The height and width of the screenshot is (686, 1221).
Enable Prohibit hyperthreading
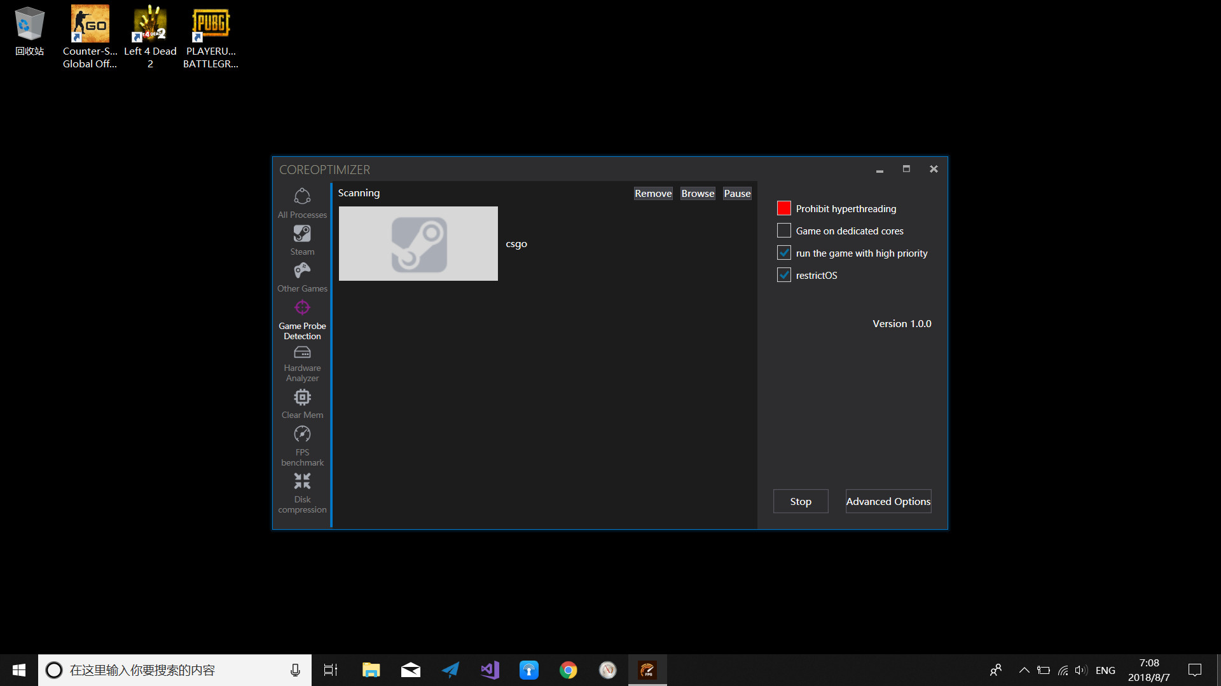(x=783, y=208)
